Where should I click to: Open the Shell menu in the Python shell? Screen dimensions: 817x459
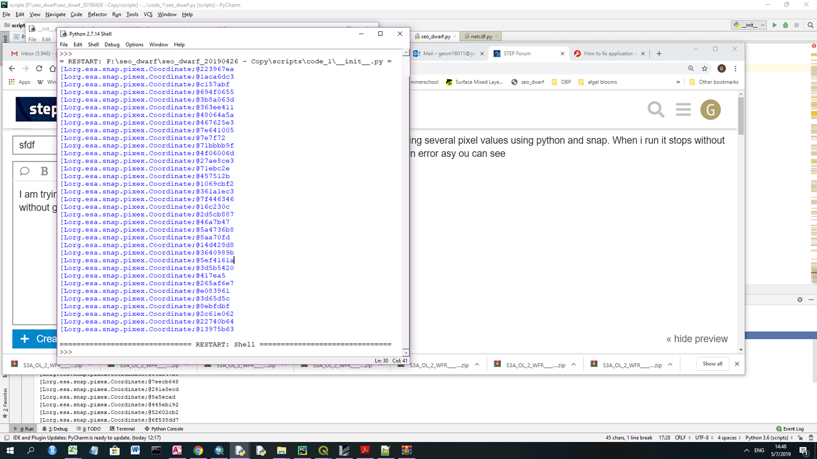[93, 44]
